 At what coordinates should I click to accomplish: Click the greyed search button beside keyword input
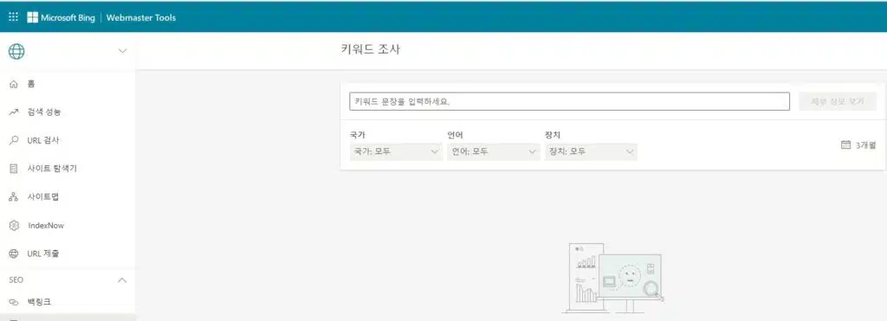click(838, 102)
